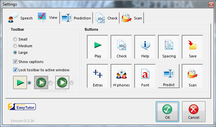Image resolution: width=216 pixels, height=127 pixels.
Task: Discard changes with the Cancel button
Action: click(x=194, y=112)
